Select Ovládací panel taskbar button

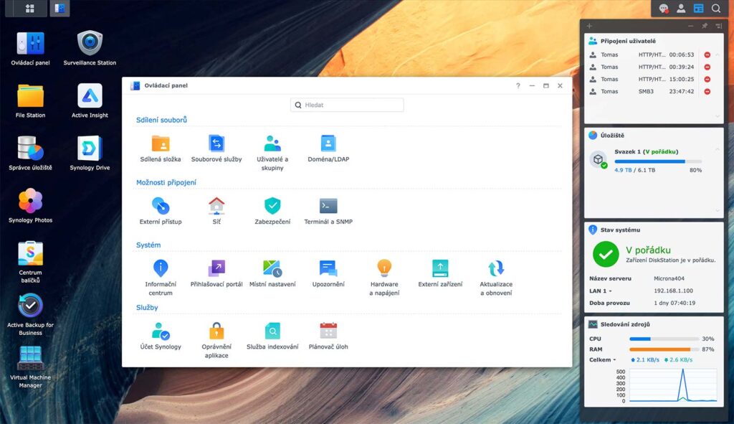click(x=59, y=9)
